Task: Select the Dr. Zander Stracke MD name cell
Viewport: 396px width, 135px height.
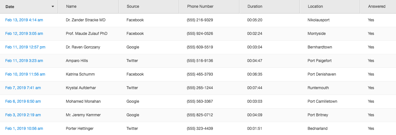Action: [86, 20]
